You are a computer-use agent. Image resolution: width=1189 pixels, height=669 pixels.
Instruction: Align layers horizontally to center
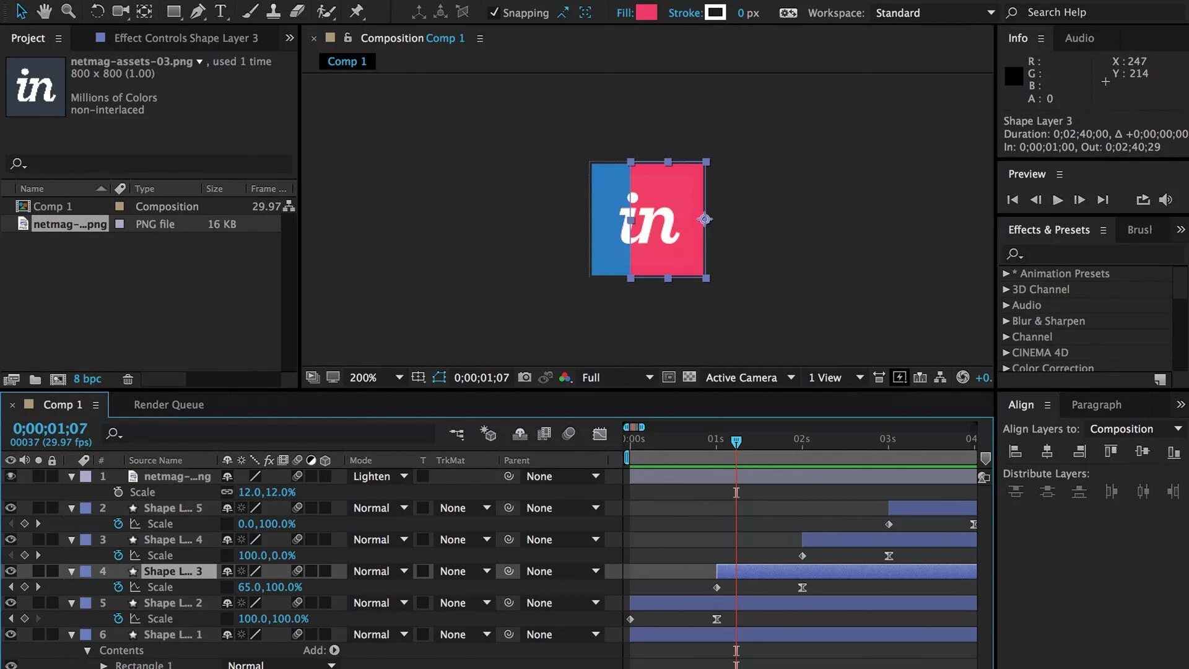[1047, 452]
